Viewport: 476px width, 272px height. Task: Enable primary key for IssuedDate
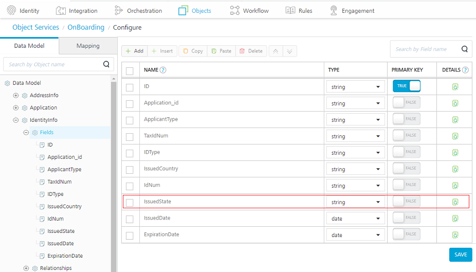pyautogui.click(x=407, y=218)
